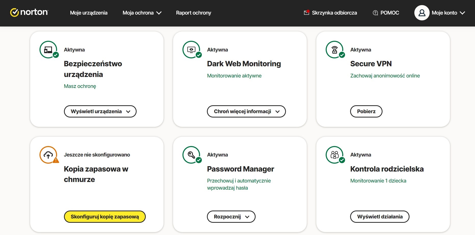Viewport: 475px width, 235px height.
Task: Click the Norton logo in the header
Action: [29, 12]
